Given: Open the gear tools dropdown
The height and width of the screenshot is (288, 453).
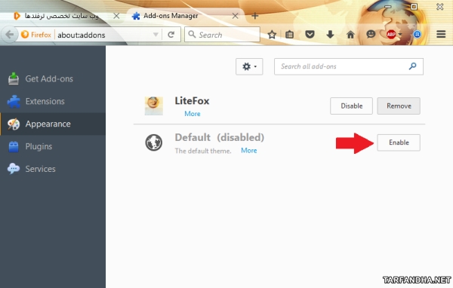Looking at the screenshot, I should 249,66.
